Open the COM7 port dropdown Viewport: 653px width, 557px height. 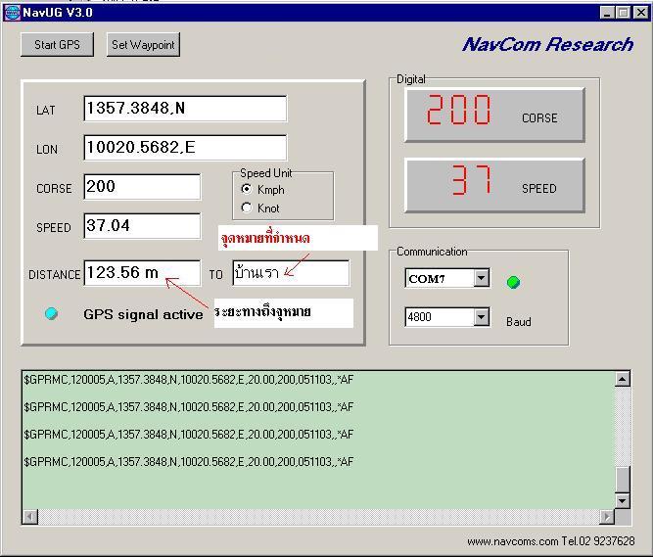click(x=481, y=278)
